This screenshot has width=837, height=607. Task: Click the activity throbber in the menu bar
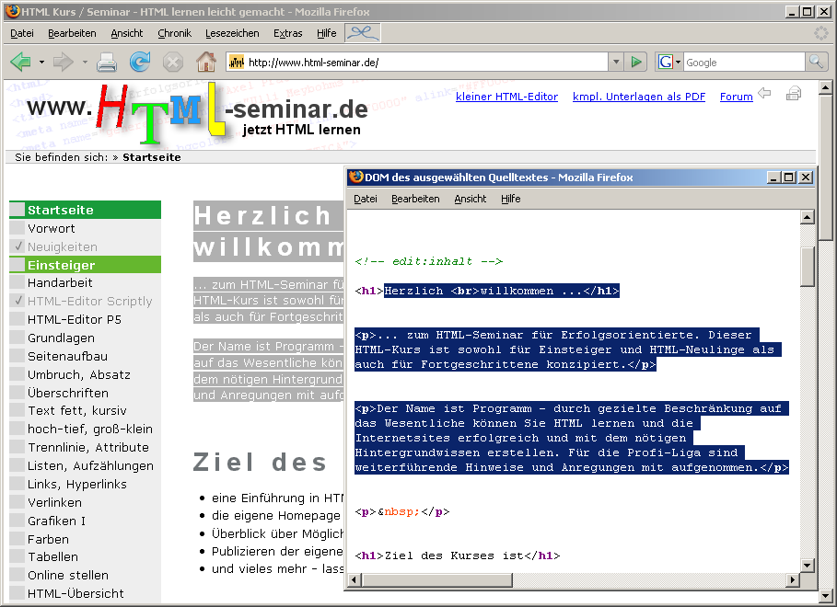coord(821,33)
